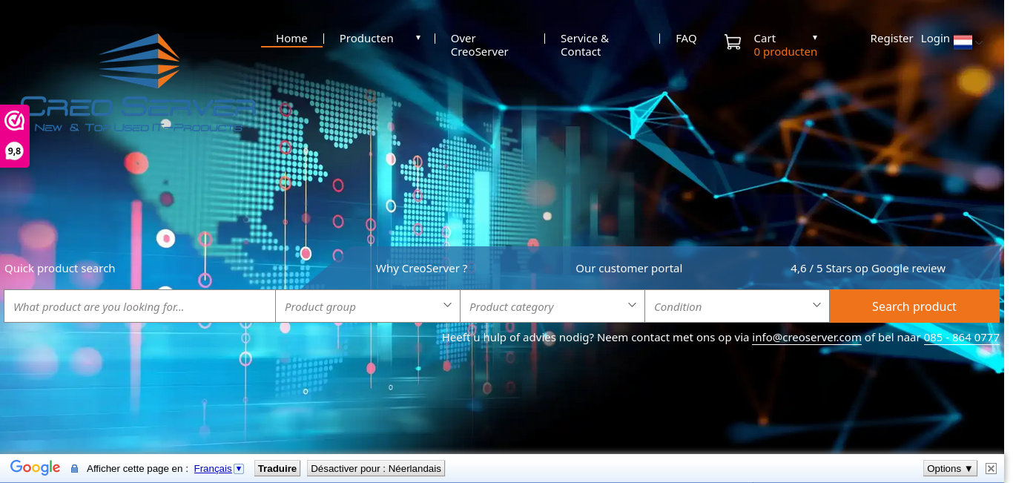Click the '0 producten' cart text

(785, 52)
